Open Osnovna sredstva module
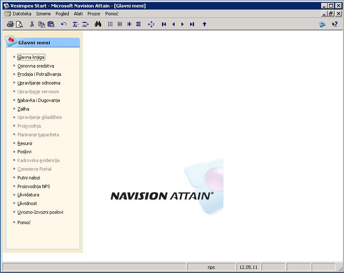The width and height of the screenshot is (344, 273). pos(36,66)
